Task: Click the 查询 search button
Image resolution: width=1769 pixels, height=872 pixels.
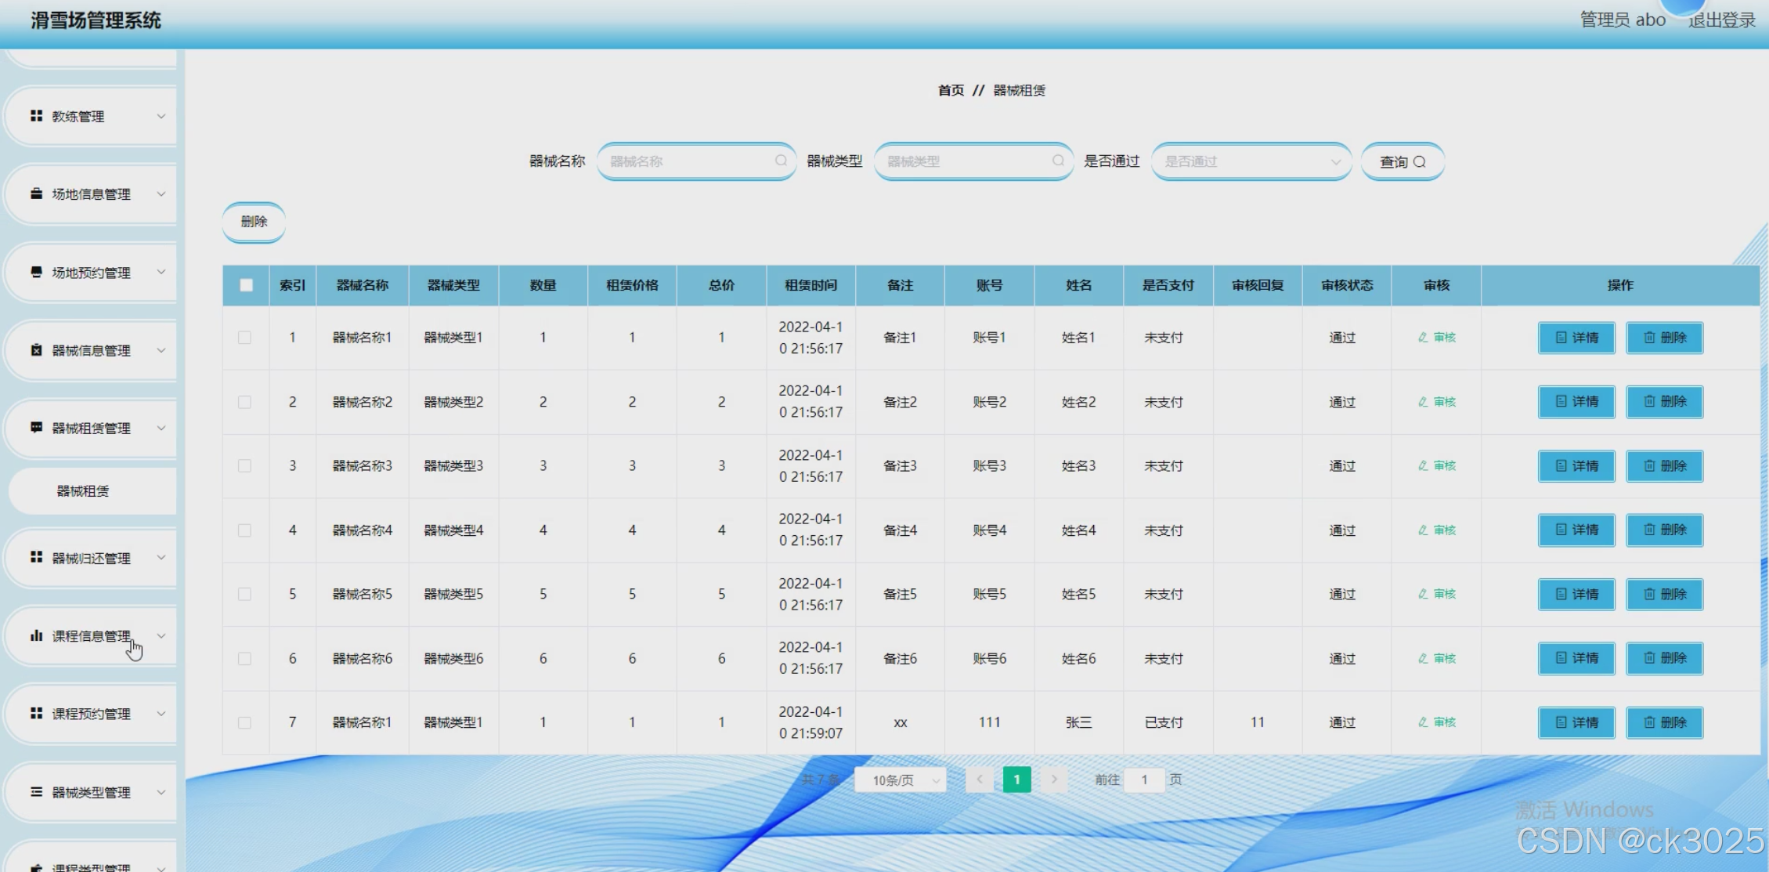Action: [1402, 161]
